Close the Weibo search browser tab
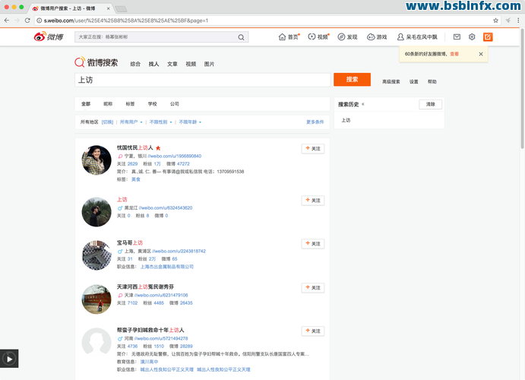 click(108, 8)
